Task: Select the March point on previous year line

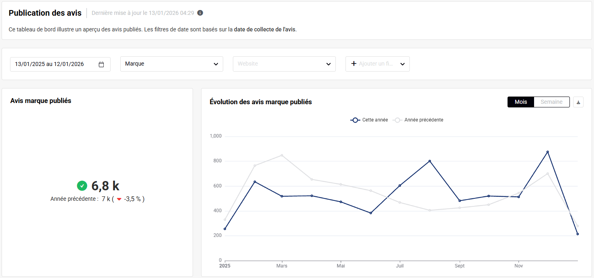Action: (x=282, y=155)
